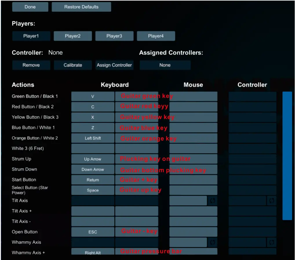This screenshot has height=260, width=295.
Task: Click the Calibrate button
Action: click(x=73, y=65)
